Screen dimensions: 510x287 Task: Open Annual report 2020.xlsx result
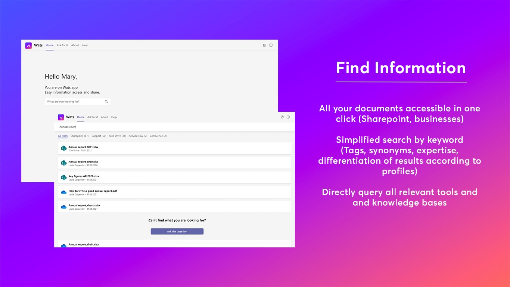174,163
